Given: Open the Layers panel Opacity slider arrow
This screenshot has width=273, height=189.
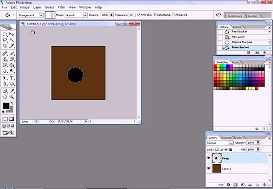Looking at the screenshot, I should (258, 143).
